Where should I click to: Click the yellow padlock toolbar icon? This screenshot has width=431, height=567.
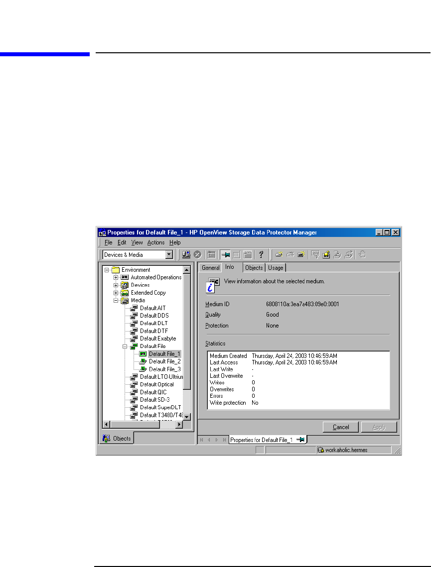(x=326, y=254)
